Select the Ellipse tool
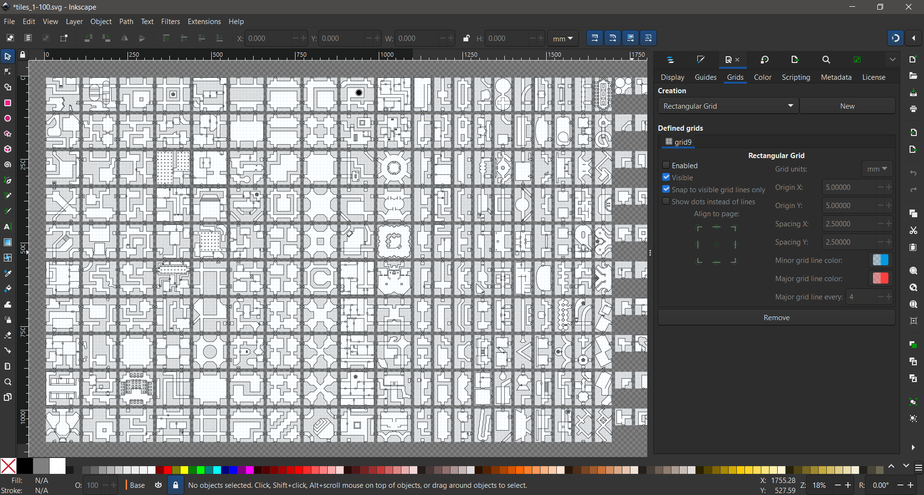 point(8,119)
